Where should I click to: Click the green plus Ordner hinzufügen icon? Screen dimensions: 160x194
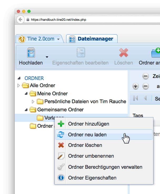coord(61,124)
